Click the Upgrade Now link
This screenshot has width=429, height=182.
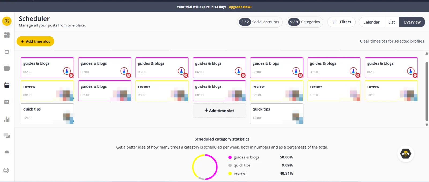point(240,7)
